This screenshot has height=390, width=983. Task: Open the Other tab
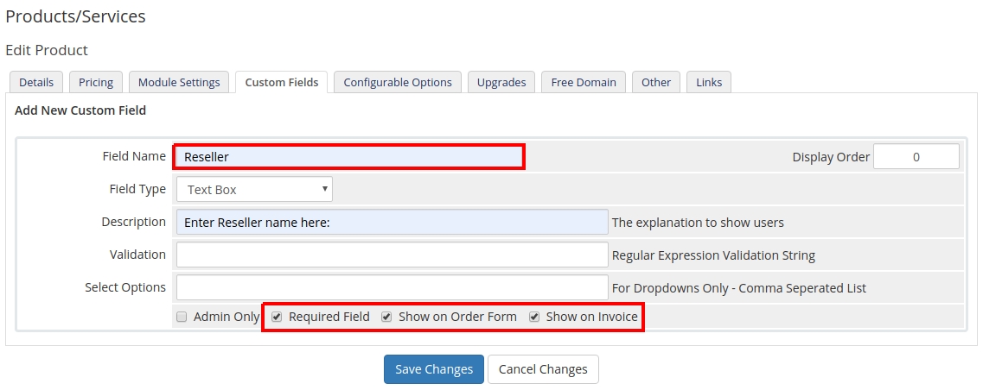coord(656,82)
